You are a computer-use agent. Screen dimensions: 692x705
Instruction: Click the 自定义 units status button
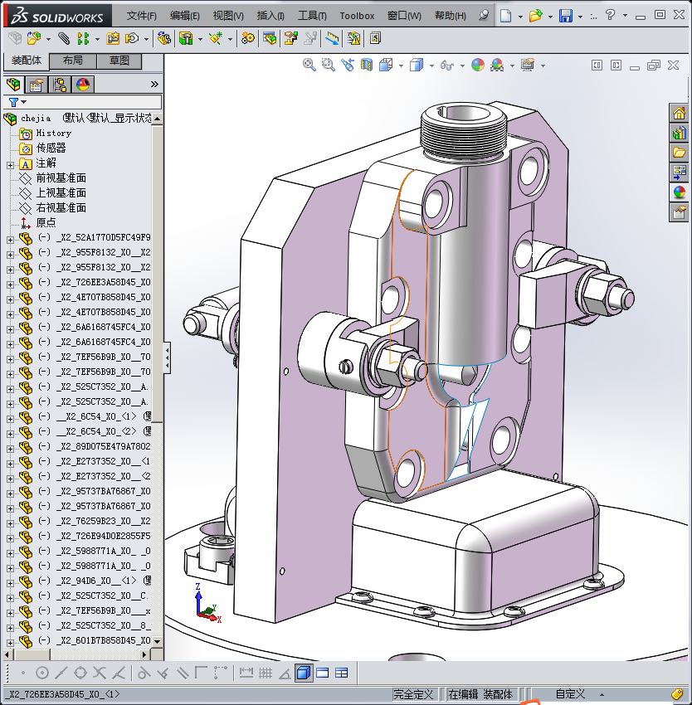coord(570,694)
